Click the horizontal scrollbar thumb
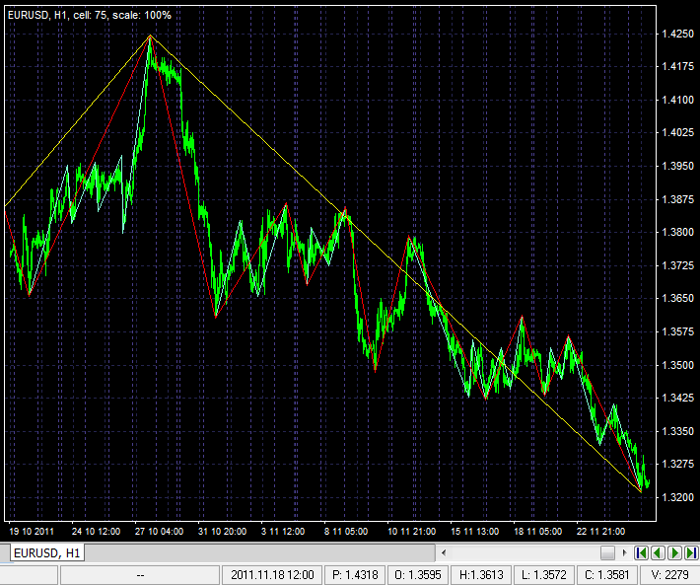The height and width of the screenshot is (585, 700). point(607,552)
